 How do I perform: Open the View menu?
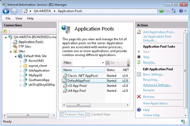pos(19,18)
